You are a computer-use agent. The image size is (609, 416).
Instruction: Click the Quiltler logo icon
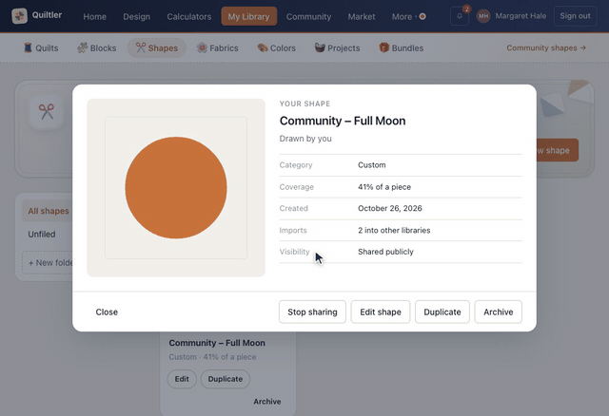(19, 16)
